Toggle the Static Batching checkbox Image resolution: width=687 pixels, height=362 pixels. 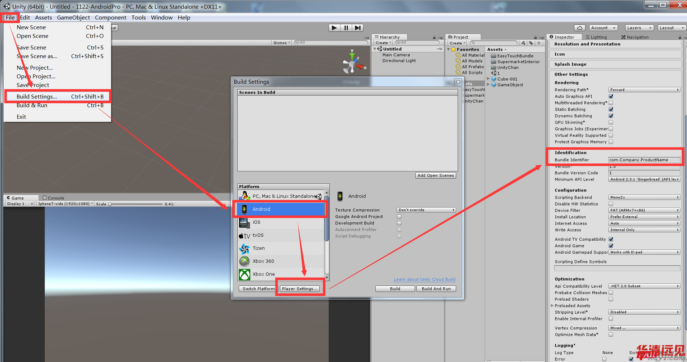[x=611, y=109]
